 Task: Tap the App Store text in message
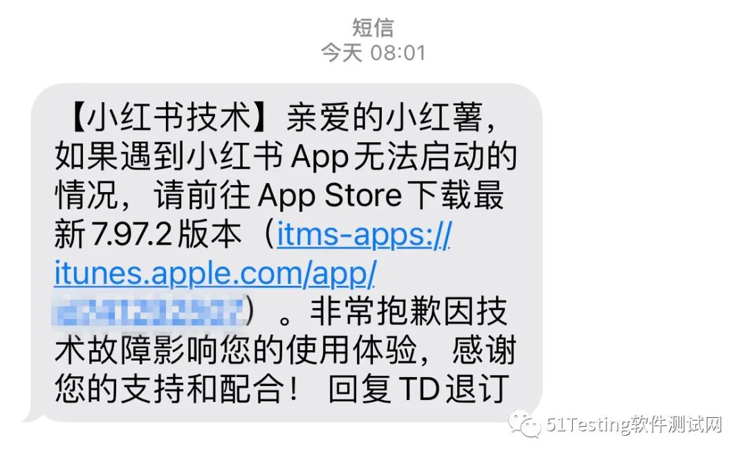[x=330, y=195]
